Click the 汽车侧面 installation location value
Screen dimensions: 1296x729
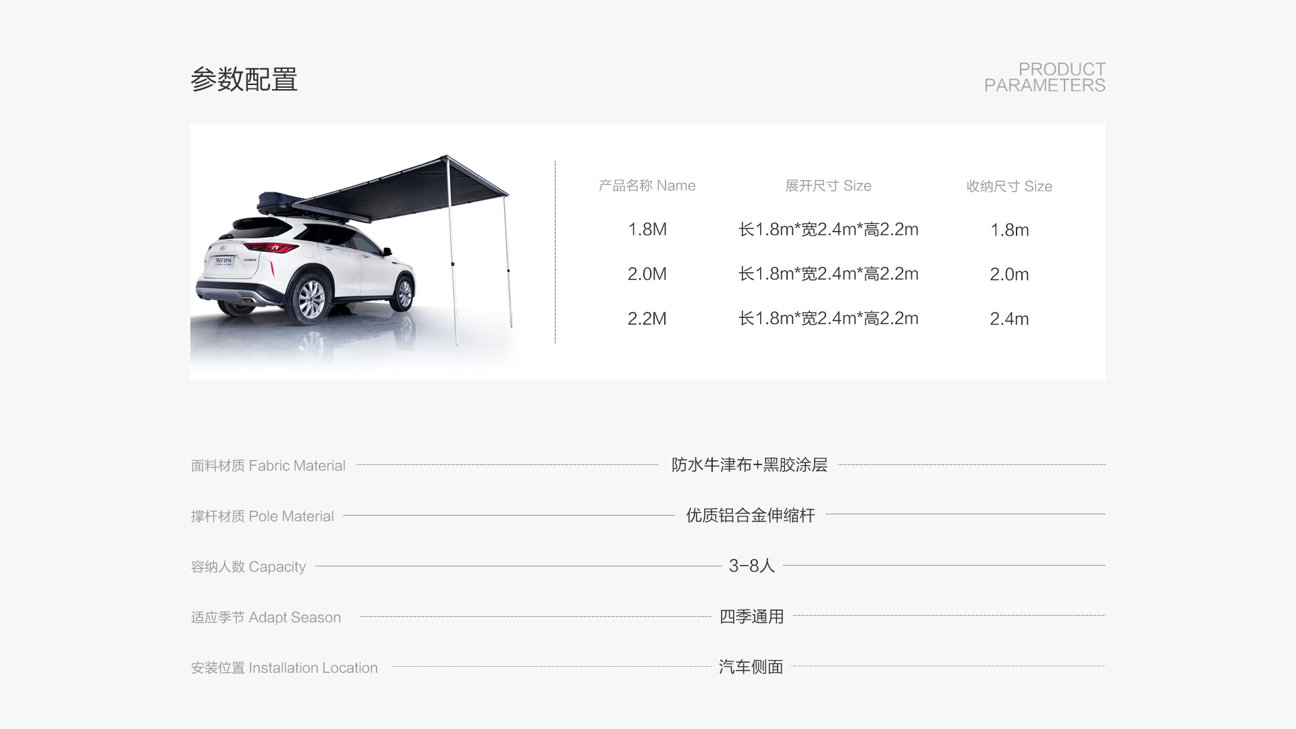pyautogui.click(x=751, y=667)
